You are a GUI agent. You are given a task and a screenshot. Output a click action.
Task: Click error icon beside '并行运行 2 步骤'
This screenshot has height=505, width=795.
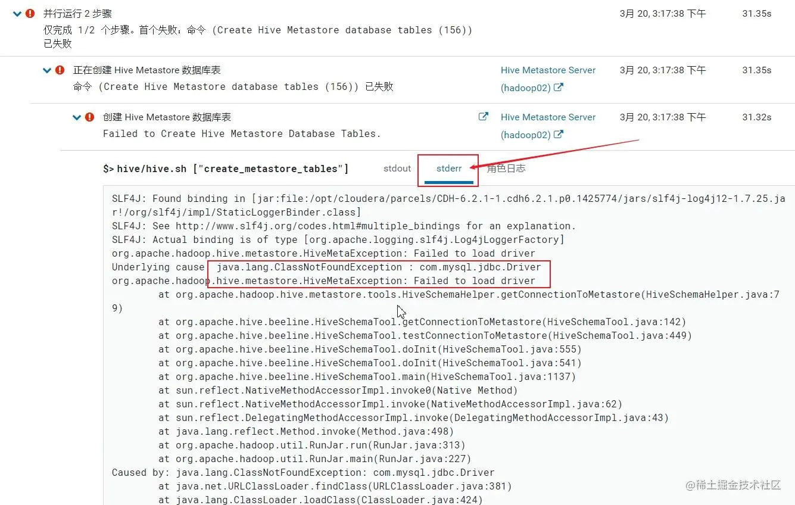coord(30,13)
